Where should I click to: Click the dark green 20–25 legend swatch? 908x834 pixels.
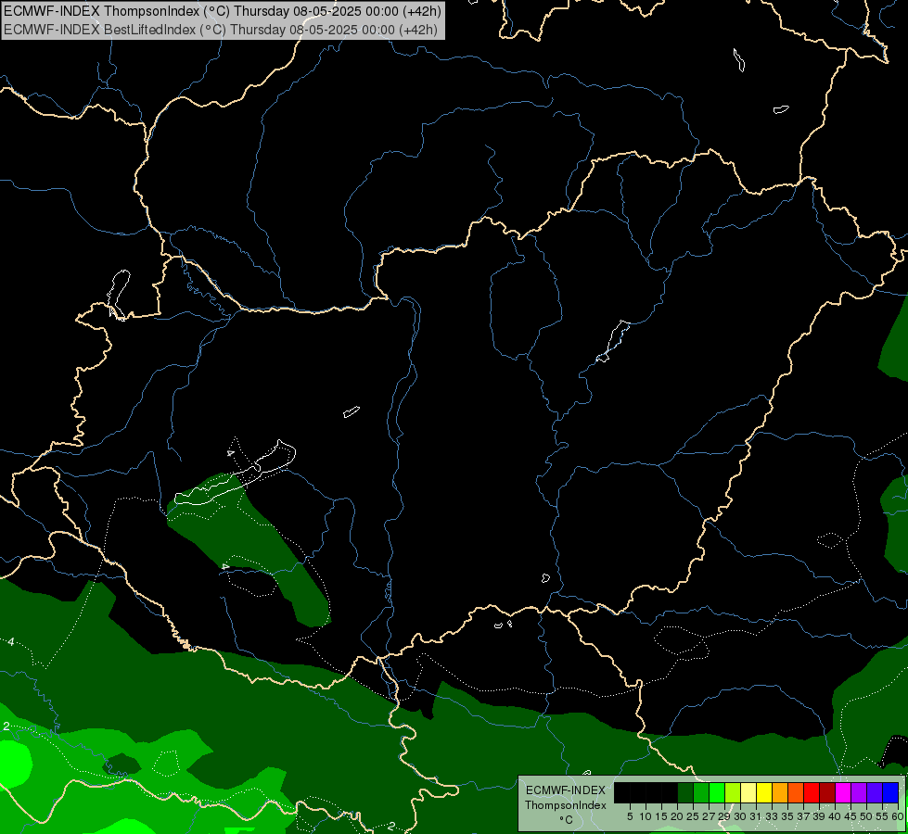coord(685,792)
